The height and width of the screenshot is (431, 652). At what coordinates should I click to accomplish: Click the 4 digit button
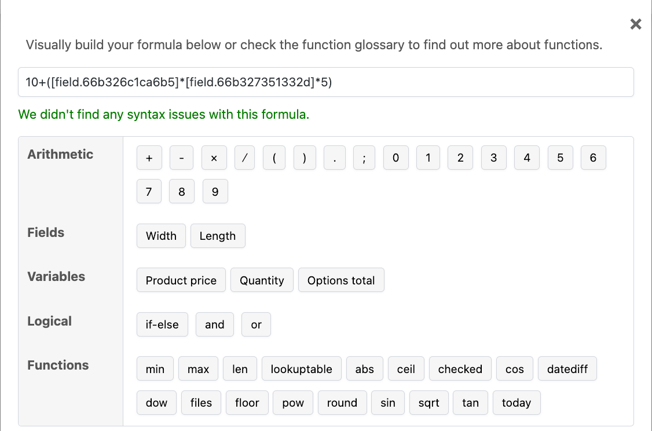pos(527,158)
